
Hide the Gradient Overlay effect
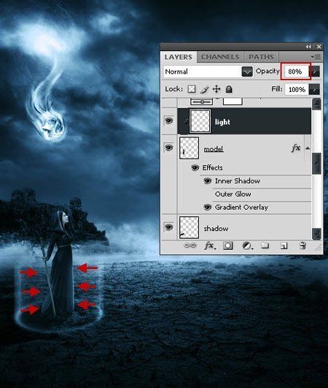tap(207, 207)
